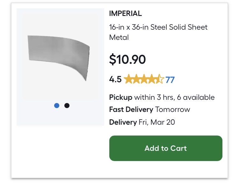Switch to the second image via black dot
239x184 pixels.
[x=67, y=106]
